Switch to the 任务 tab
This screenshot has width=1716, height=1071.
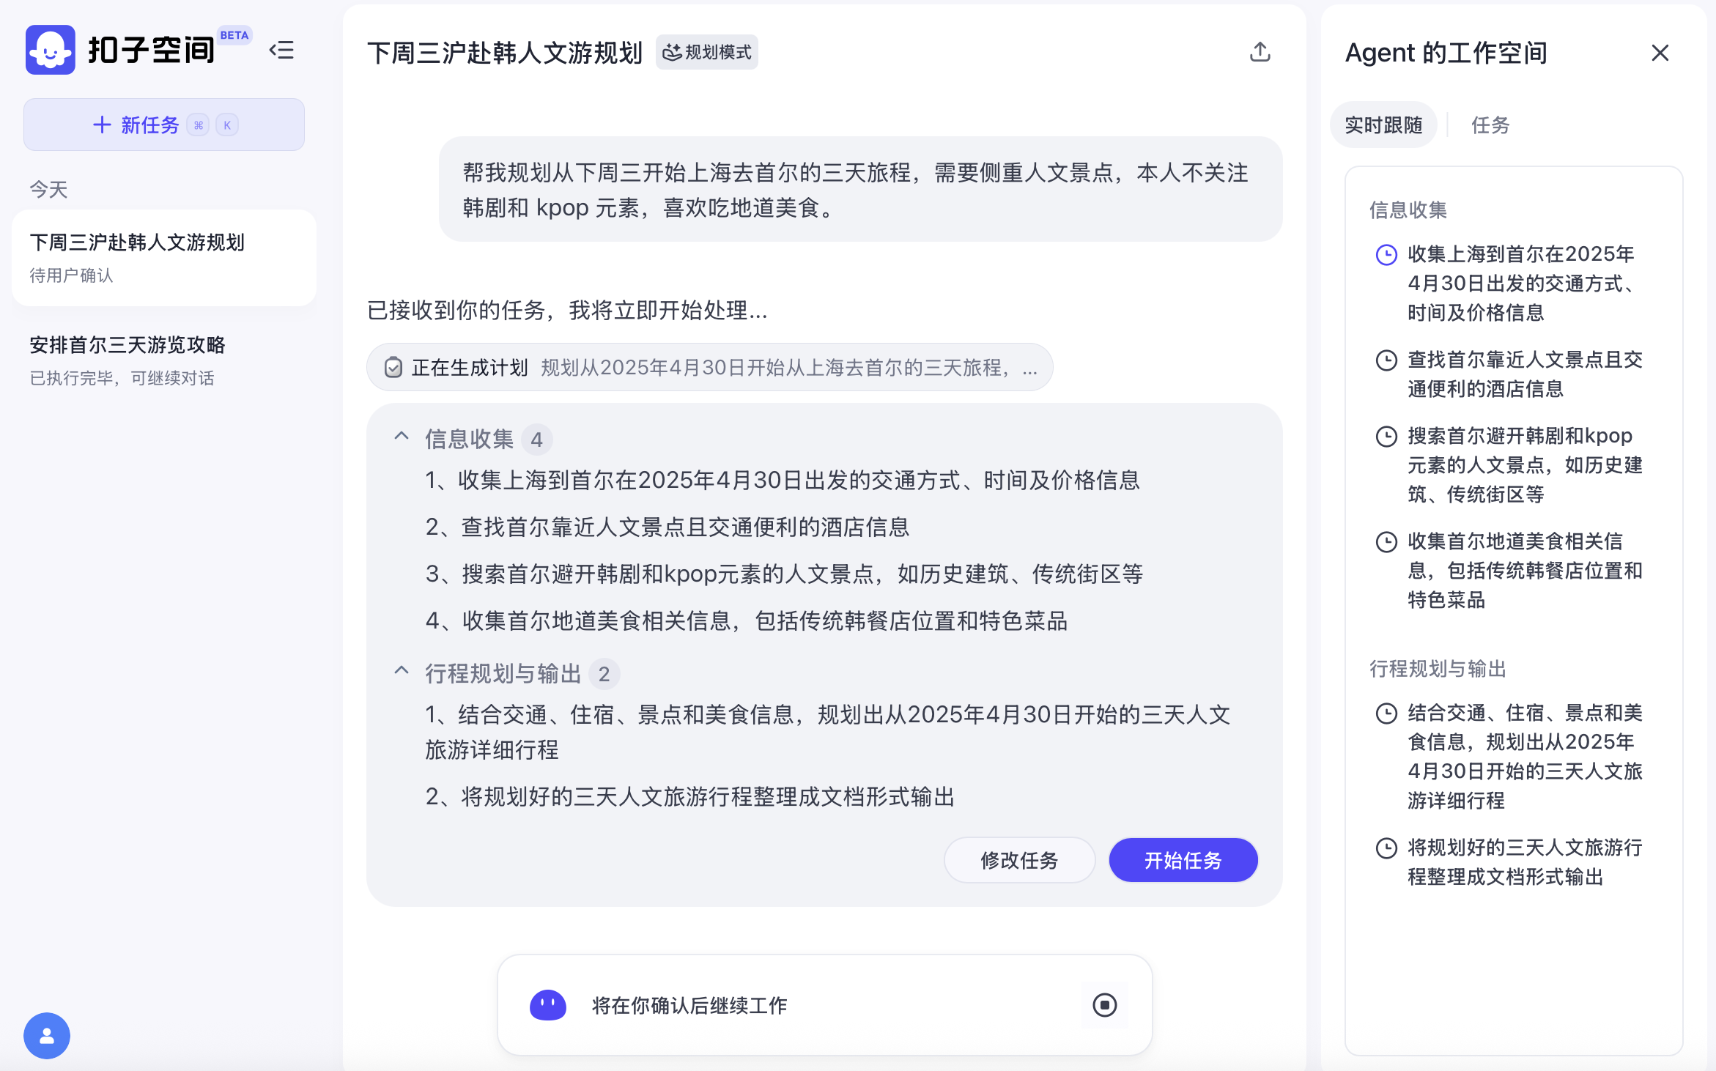pos(1490,125)
